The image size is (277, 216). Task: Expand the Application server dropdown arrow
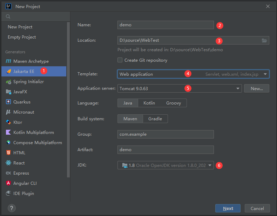(238, 88)
